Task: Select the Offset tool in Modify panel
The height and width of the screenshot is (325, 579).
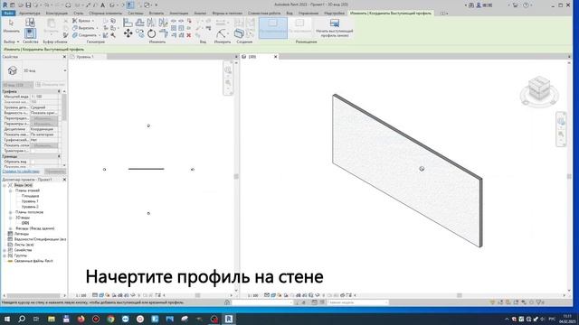Action: pyautogui.click(x=140, y=23)
